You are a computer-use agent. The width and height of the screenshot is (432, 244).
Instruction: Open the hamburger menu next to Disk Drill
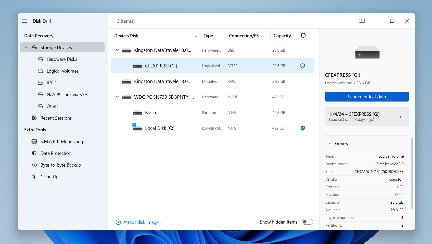point(25,21)
